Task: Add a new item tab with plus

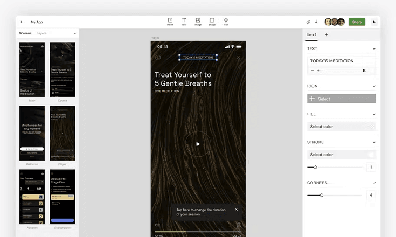Action: 326,35
